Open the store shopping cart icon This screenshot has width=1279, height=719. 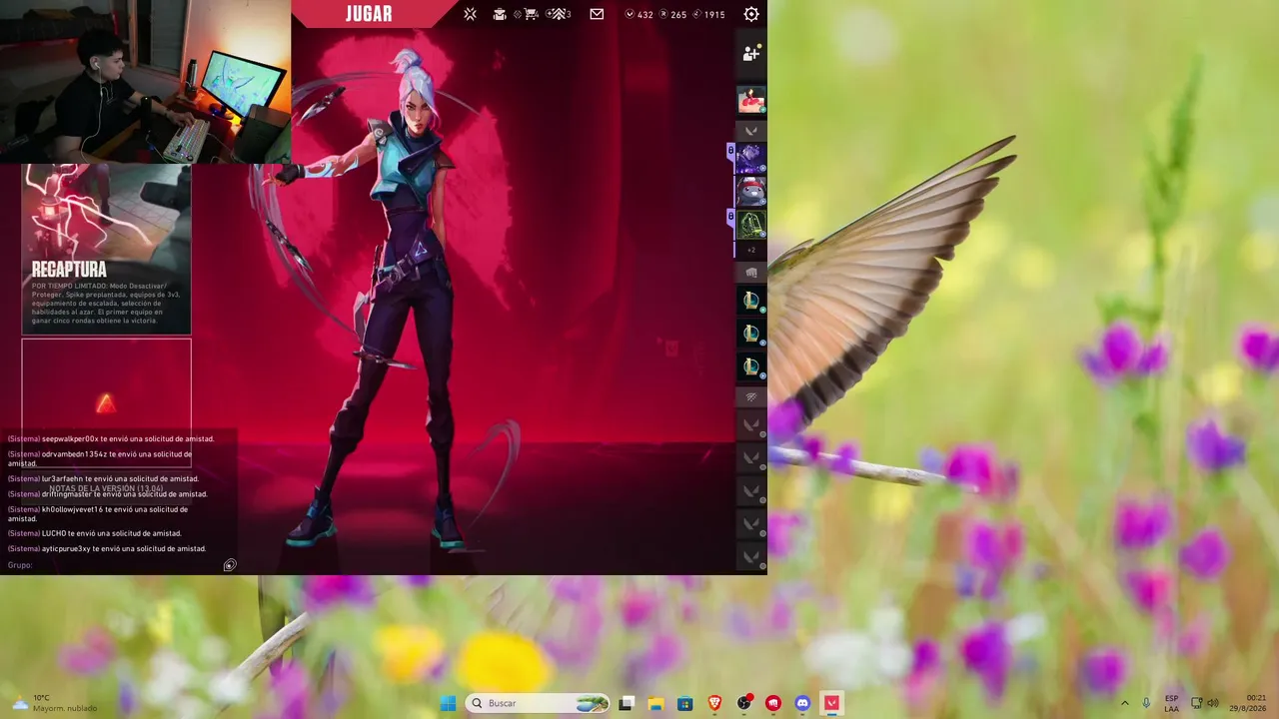point(532,14)
